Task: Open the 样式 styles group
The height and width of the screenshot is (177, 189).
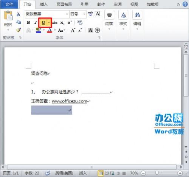Action: 123,20
